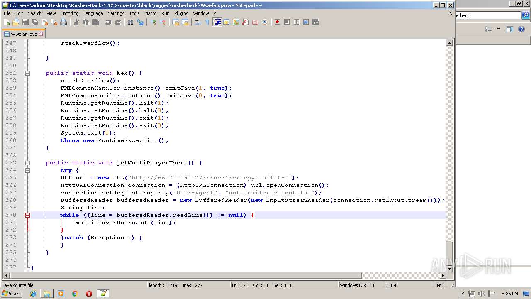Zoom in using the toolbar icon

point(153,22)
